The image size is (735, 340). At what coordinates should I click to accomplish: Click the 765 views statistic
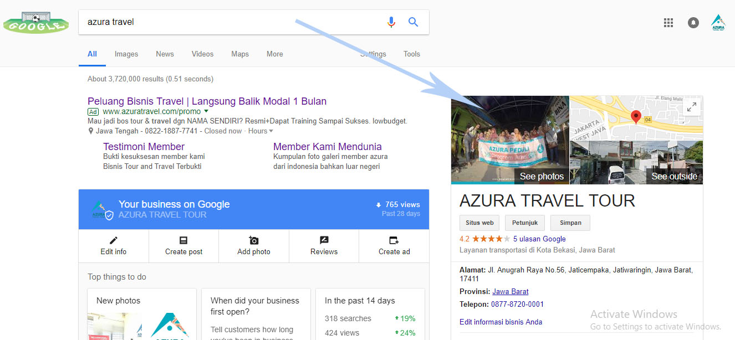point(398,204)
